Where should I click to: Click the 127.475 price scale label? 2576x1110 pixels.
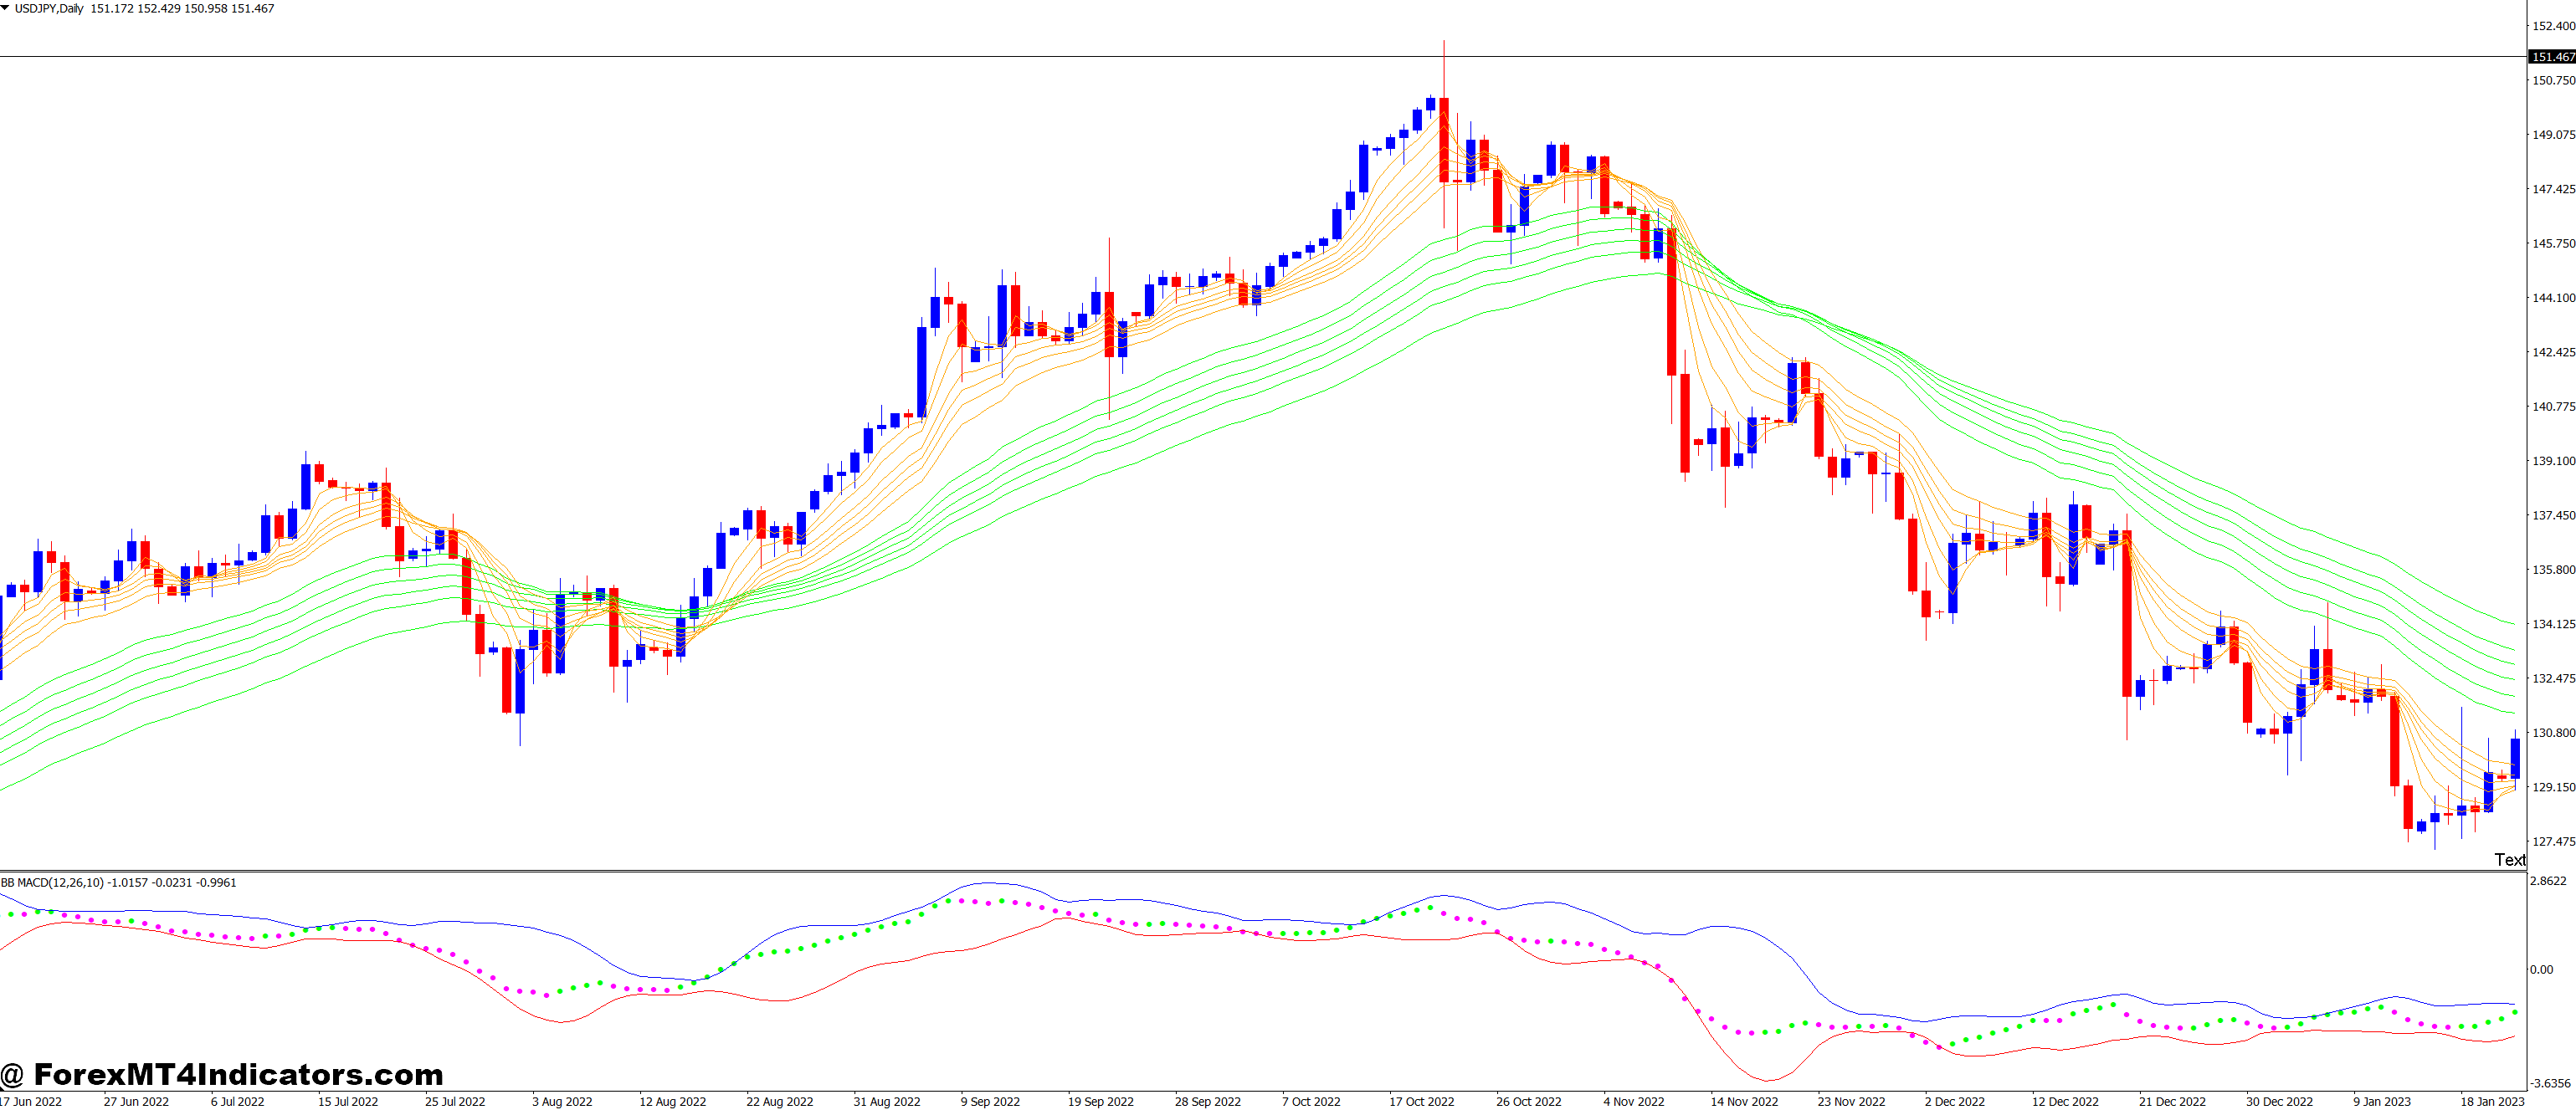click(x=2553, y=841)
